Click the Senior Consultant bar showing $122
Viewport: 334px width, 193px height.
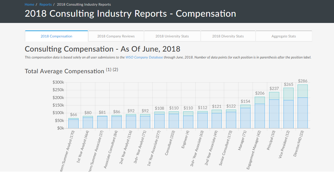click(231, 120)
